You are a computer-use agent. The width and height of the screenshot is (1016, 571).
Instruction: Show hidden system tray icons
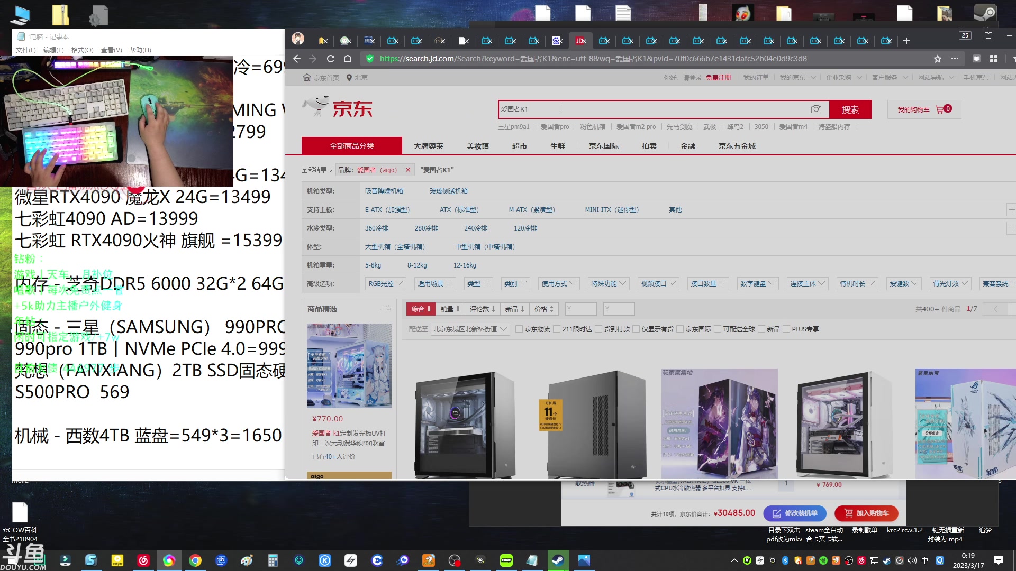(734, 560)
